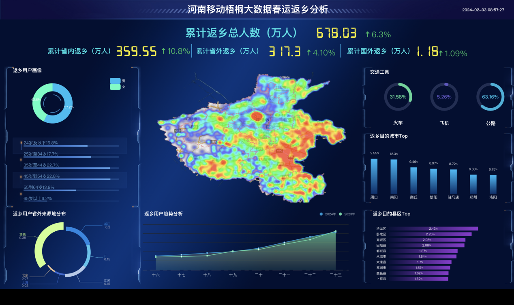Screen dimensions: 514x305
Task: Toggle the 男 legend in user portrait chart
Action: (115, 81)
